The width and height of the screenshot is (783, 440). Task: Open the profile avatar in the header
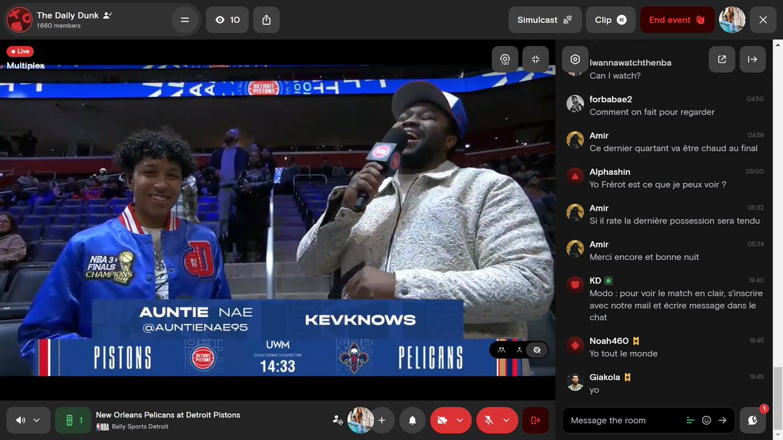tap(732, 20)
